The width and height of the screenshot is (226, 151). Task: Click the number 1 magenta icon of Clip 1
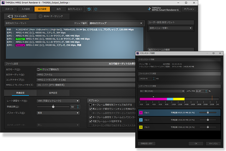point(141,113)
